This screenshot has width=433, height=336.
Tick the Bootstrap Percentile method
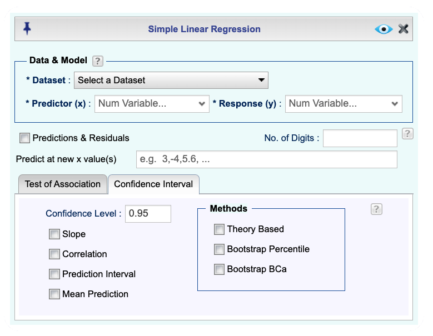tap(219, 249)
